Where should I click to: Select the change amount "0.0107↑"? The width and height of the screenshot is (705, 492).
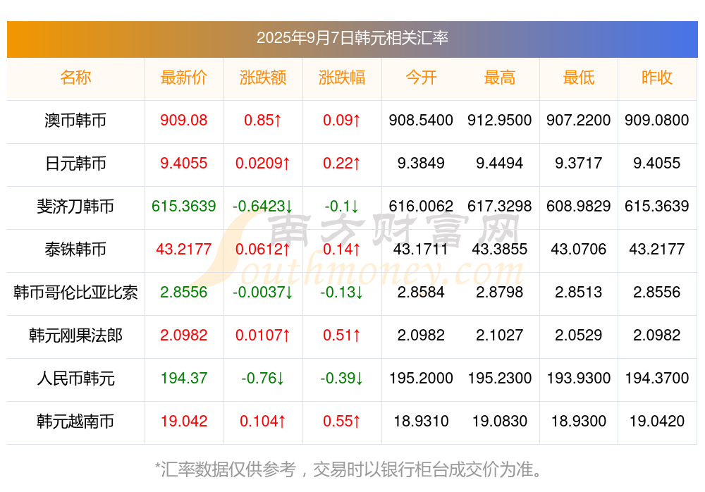[x=263, y=335]
